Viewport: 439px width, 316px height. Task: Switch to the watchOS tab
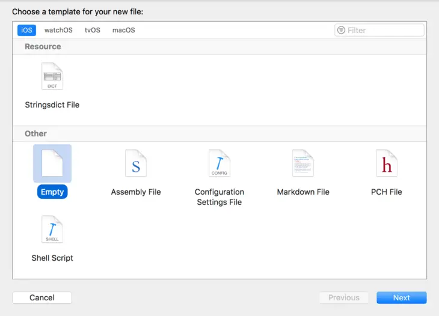coord(58,30)
